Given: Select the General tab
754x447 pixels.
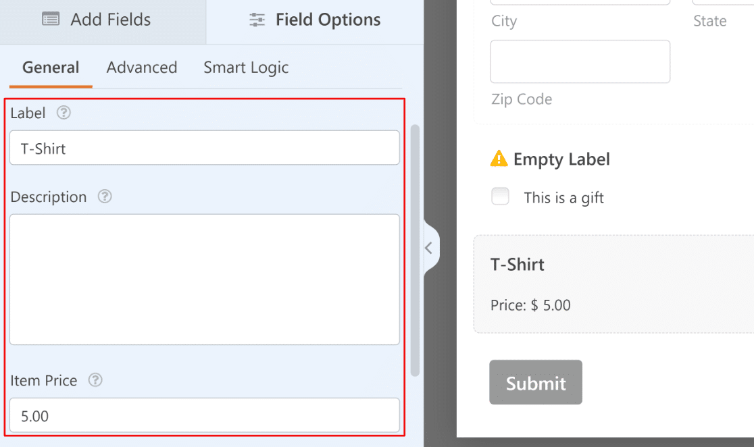Looking at the screenshot, I should (x=51, y=68).
